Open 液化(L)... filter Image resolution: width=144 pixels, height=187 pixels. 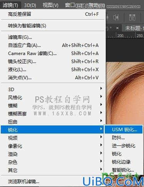53,70
